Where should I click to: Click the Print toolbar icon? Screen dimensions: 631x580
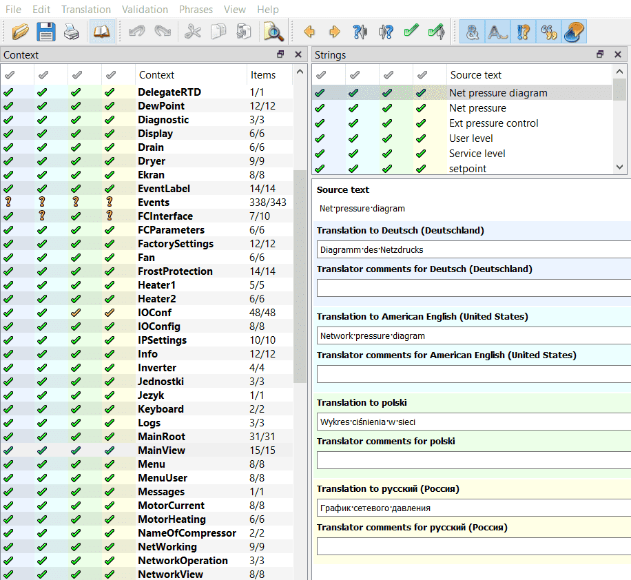(71, 32)
